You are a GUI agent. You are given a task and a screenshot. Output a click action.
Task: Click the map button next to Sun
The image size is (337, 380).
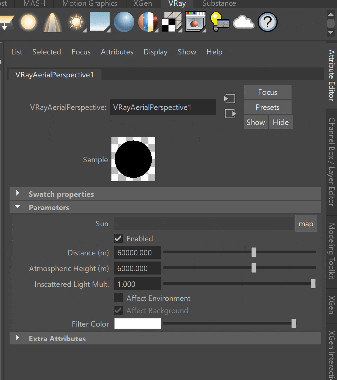tap(306, 224)
